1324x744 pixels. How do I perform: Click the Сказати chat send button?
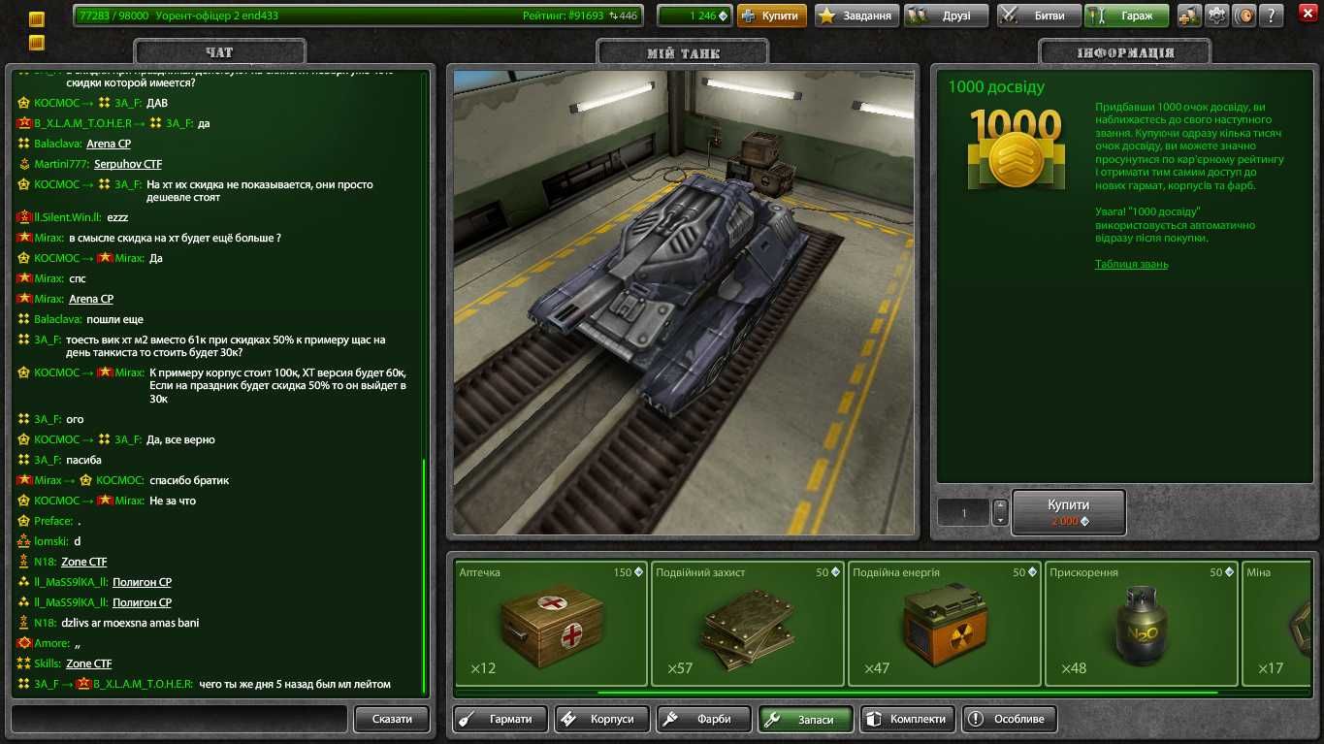pos(392,719)
